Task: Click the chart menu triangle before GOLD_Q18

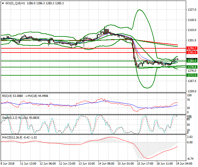Action: [2, 2]
